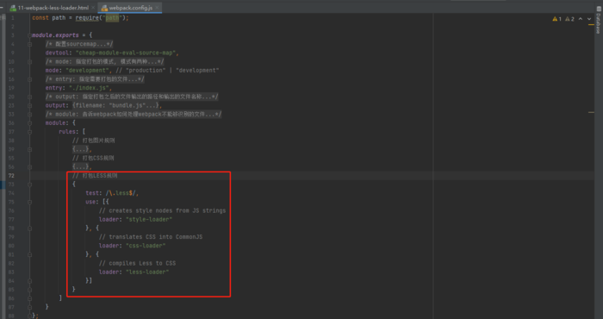Click the use property on line 75
Image resolution: width=603 pixels, height=319 pixels.
point(90,202)
